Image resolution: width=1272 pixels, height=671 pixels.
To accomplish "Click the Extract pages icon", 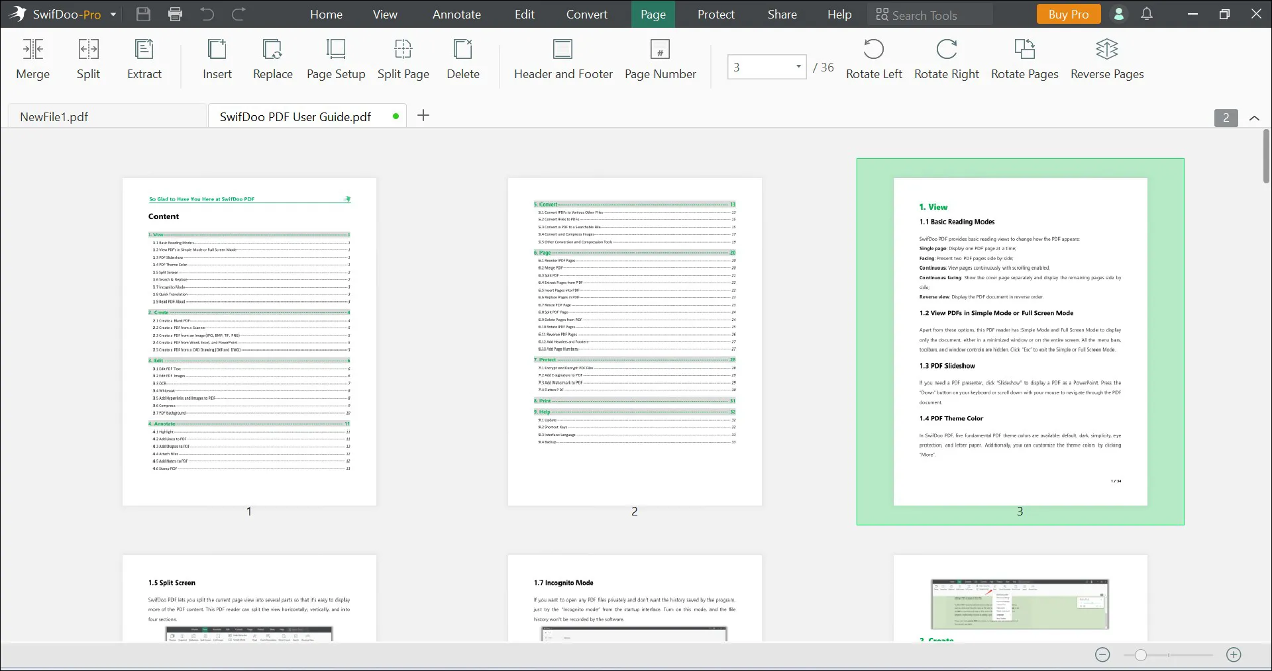I will click(x=144, y=50).
